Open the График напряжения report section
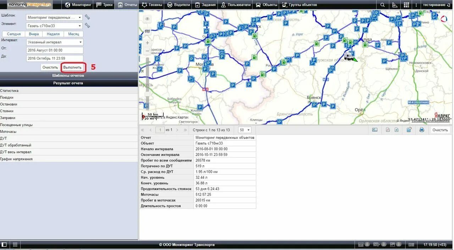This screenshot has width=454, height=250. (69, 159)
